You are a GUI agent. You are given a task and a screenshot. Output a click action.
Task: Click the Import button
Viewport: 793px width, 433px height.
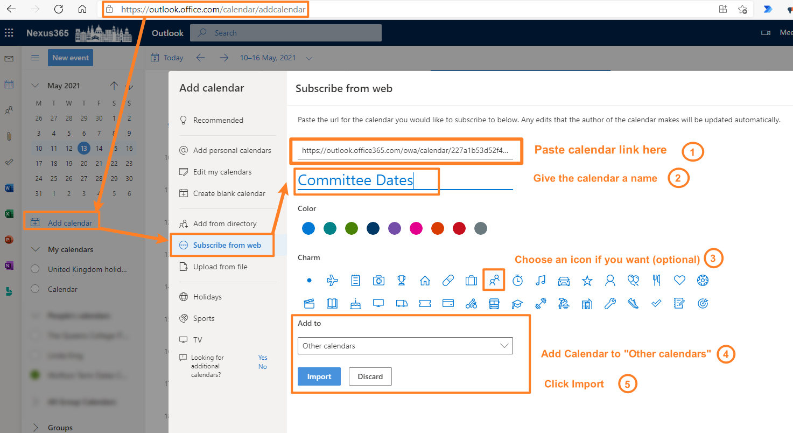tap(319, 376)
